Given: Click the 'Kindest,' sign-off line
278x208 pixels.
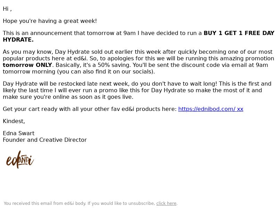Looking at the screenshot, I should pos(14,121).
